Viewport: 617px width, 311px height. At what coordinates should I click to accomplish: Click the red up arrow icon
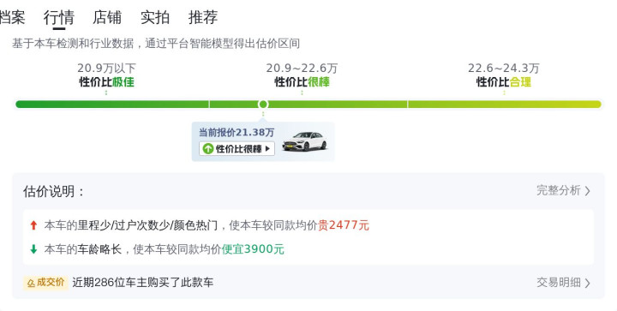point(33,225)
